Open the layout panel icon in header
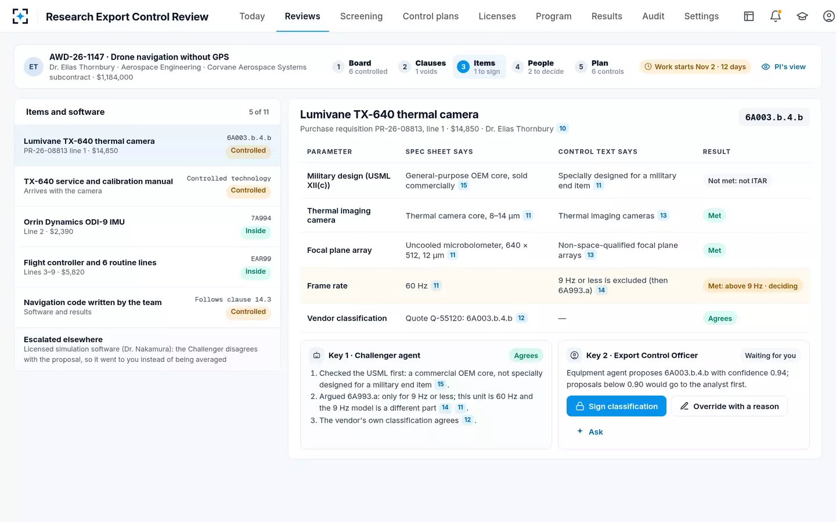The image size is (836, 522). tap(749, 16)
